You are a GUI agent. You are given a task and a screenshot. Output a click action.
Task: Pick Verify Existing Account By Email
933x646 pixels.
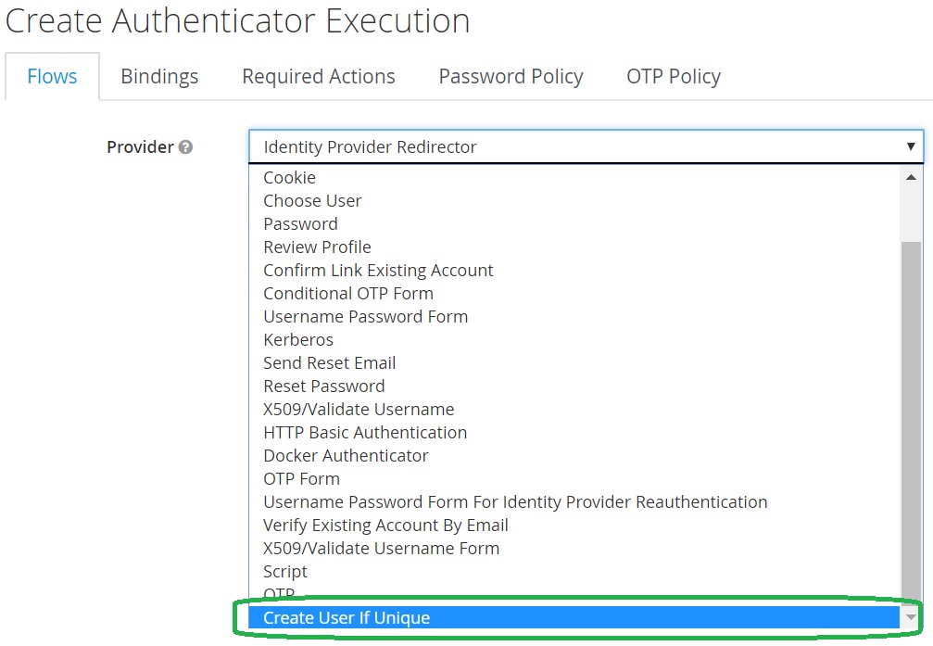[385, 526]
